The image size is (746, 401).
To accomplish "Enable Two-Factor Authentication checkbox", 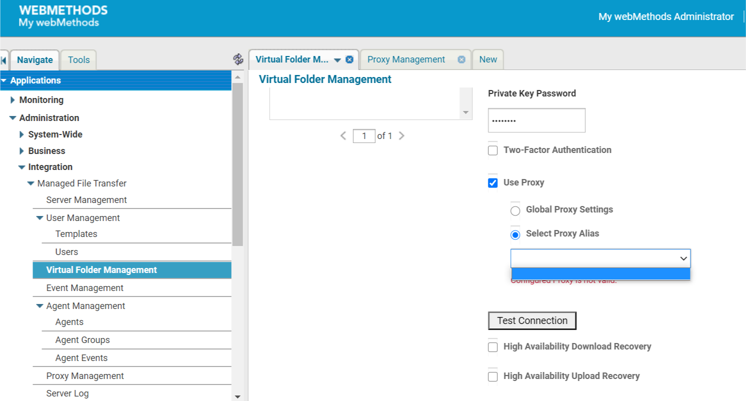I will coord(493,150).
